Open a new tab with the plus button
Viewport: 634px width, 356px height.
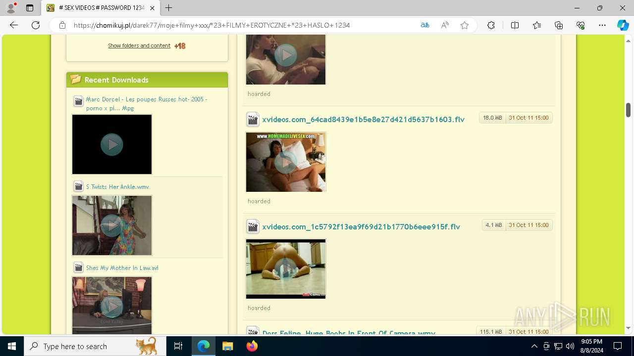(x=169, y=8)
